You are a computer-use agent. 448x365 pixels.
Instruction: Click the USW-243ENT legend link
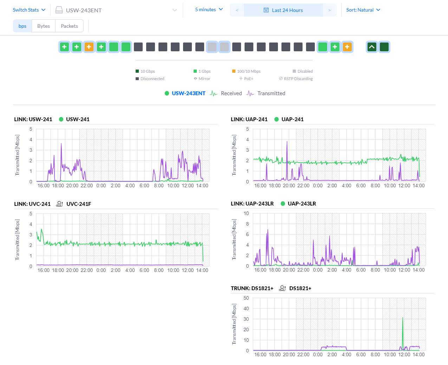[x=188, y=93]
